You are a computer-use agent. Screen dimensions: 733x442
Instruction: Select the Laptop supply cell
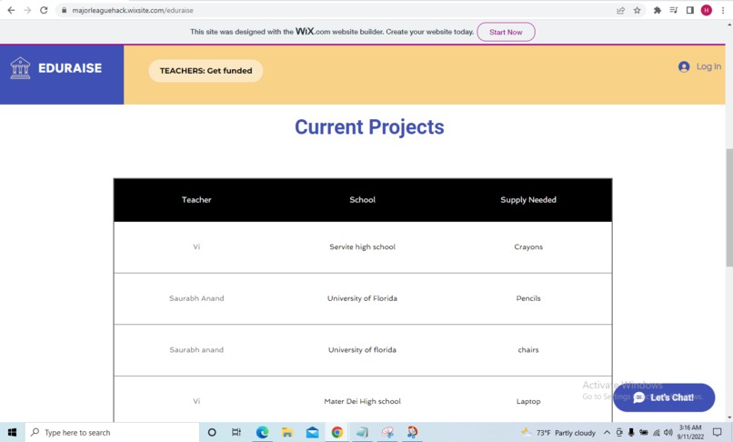point(528,401)
